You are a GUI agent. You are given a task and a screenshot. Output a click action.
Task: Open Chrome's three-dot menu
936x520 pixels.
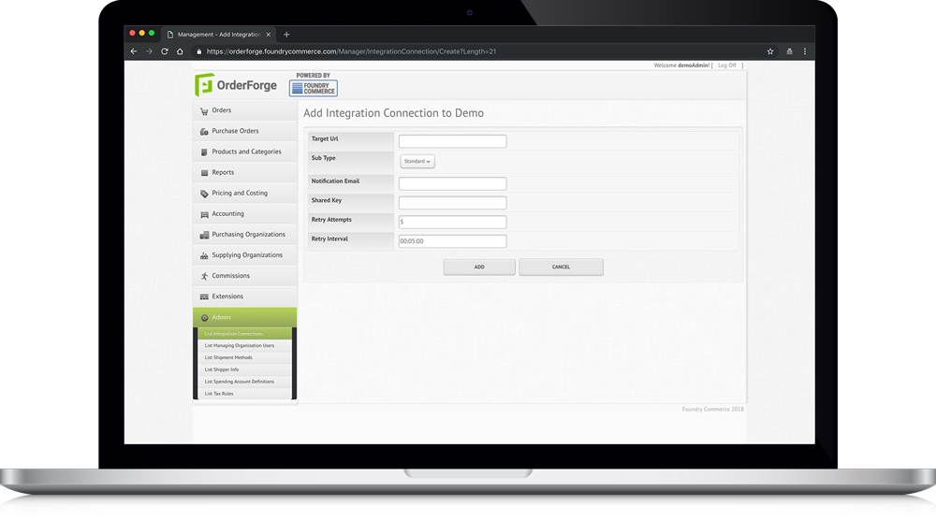(x=804, y=51)
